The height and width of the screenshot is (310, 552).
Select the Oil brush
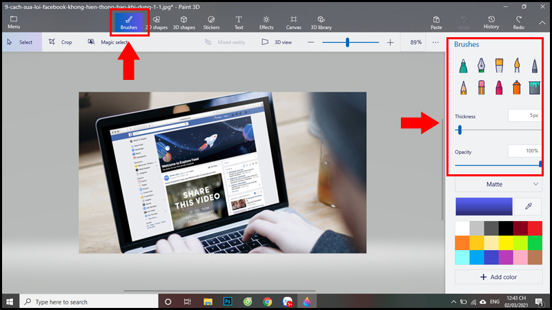(x=499, y=65)
